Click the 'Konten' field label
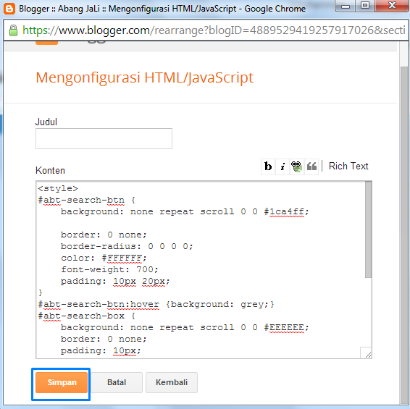Screen dimensions: 410x409 tap(50, 170)
